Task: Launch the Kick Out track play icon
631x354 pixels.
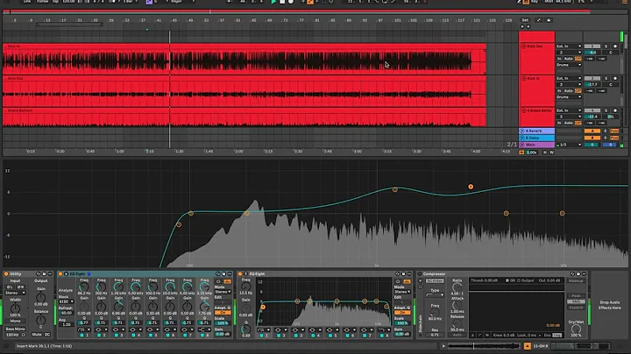Action: click(523, 46)
